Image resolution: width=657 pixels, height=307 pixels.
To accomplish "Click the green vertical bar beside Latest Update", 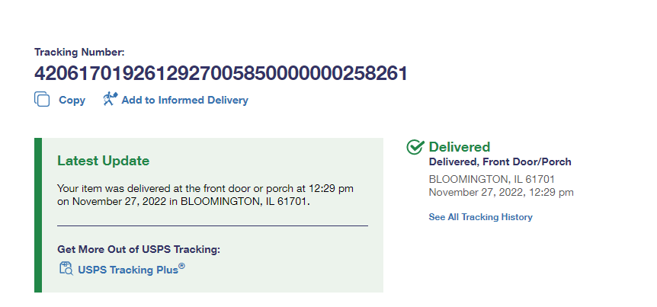I will 38,215.
